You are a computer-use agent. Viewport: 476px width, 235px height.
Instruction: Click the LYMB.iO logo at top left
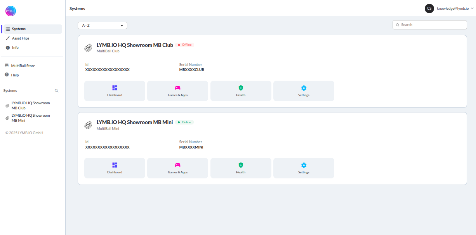click(10, 11)
